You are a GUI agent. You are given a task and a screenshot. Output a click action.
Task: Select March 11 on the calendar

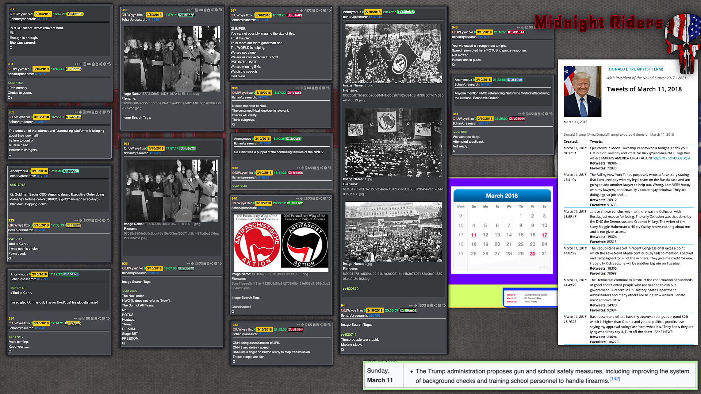[474, 235]
